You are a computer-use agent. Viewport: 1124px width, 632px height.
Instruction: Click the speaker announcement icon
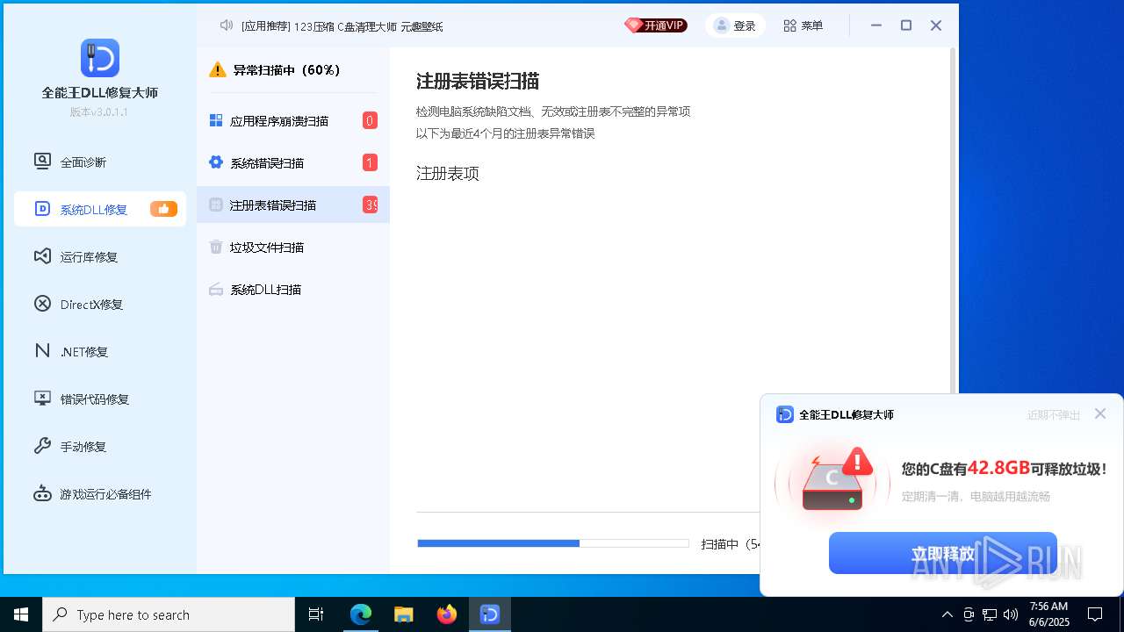tap(227, 25)
